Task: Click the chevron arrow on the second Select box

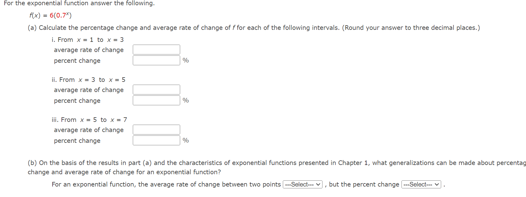Action: coord(437,184)
